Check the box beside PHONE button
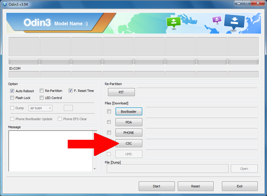The height and width of the screenshot is (196, 267). coord(109,133)
